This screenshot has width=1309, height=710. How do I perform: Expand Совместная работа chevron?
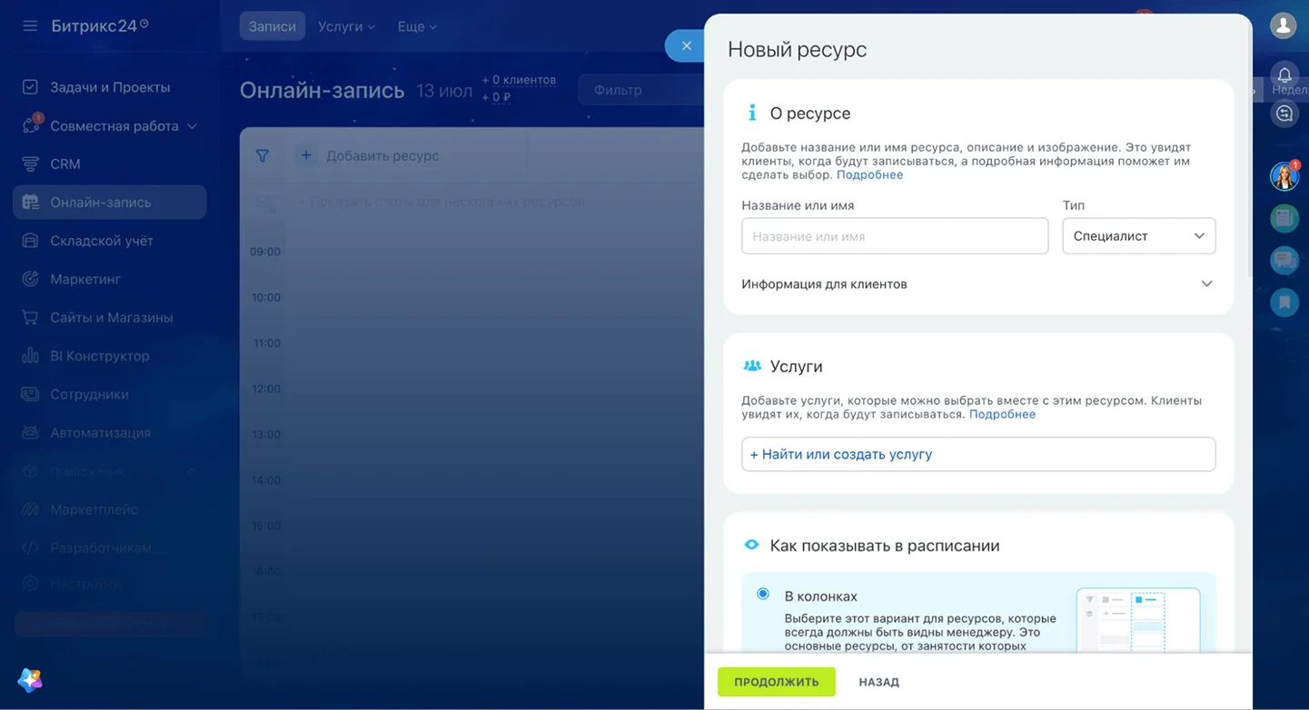click(x=192, y=126)
